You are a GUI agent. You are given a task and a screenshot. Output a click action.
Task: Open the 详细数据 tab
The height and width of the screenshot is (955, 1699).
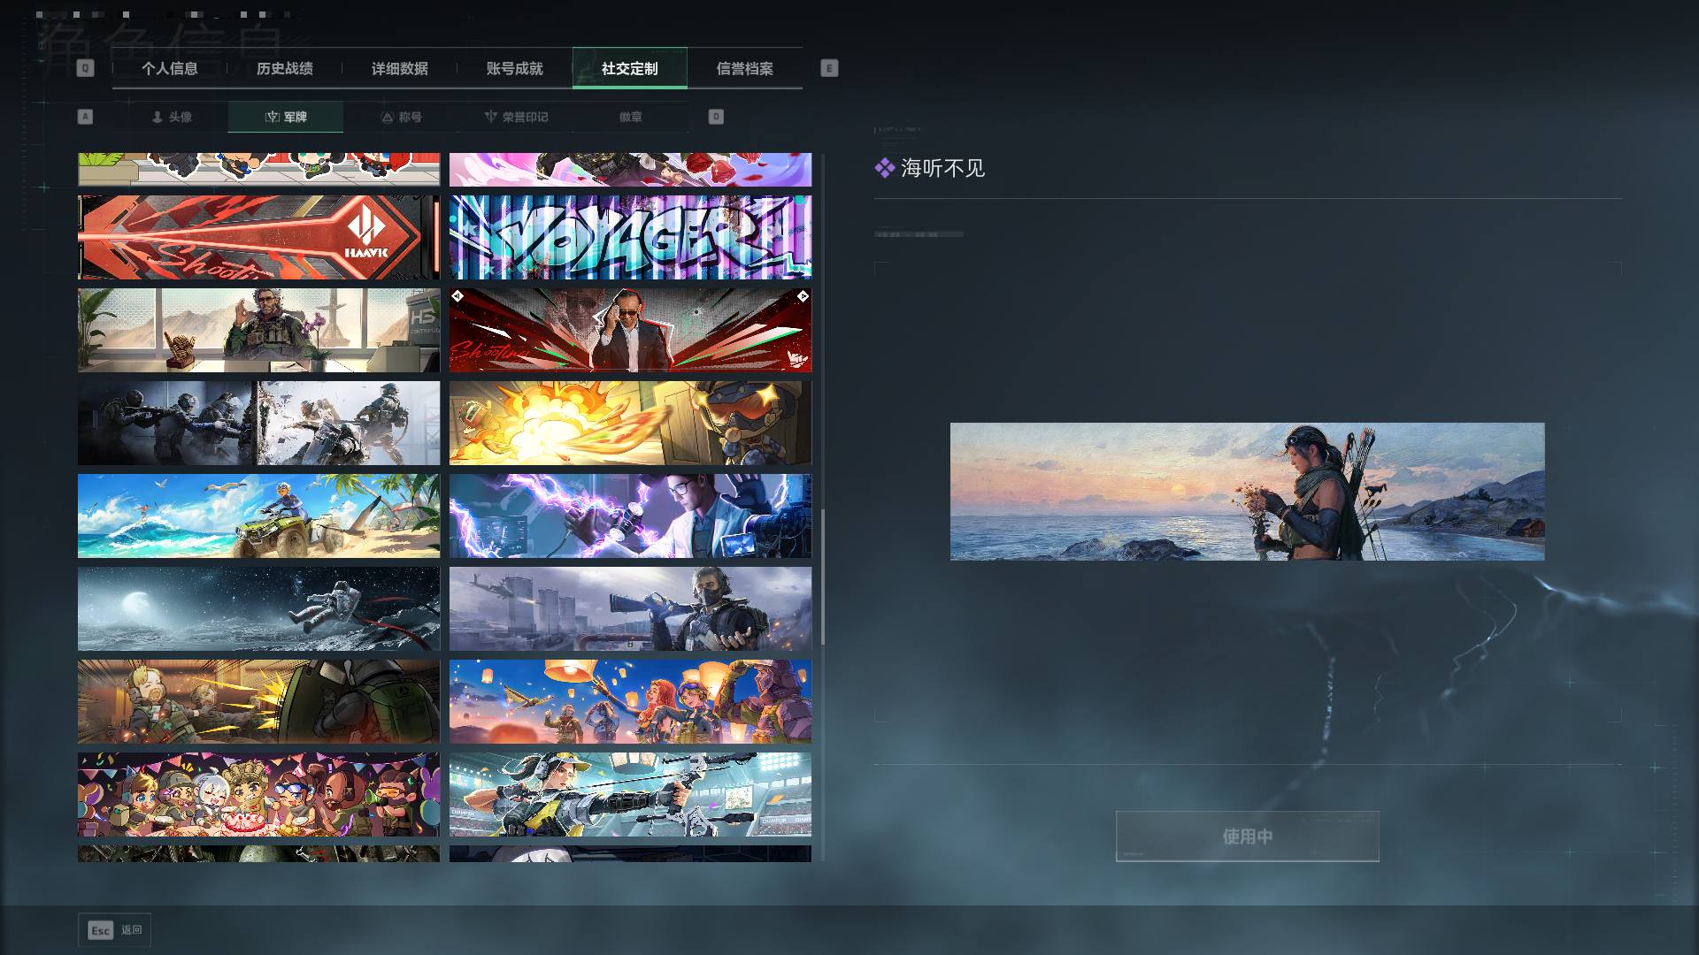point(400,69)
